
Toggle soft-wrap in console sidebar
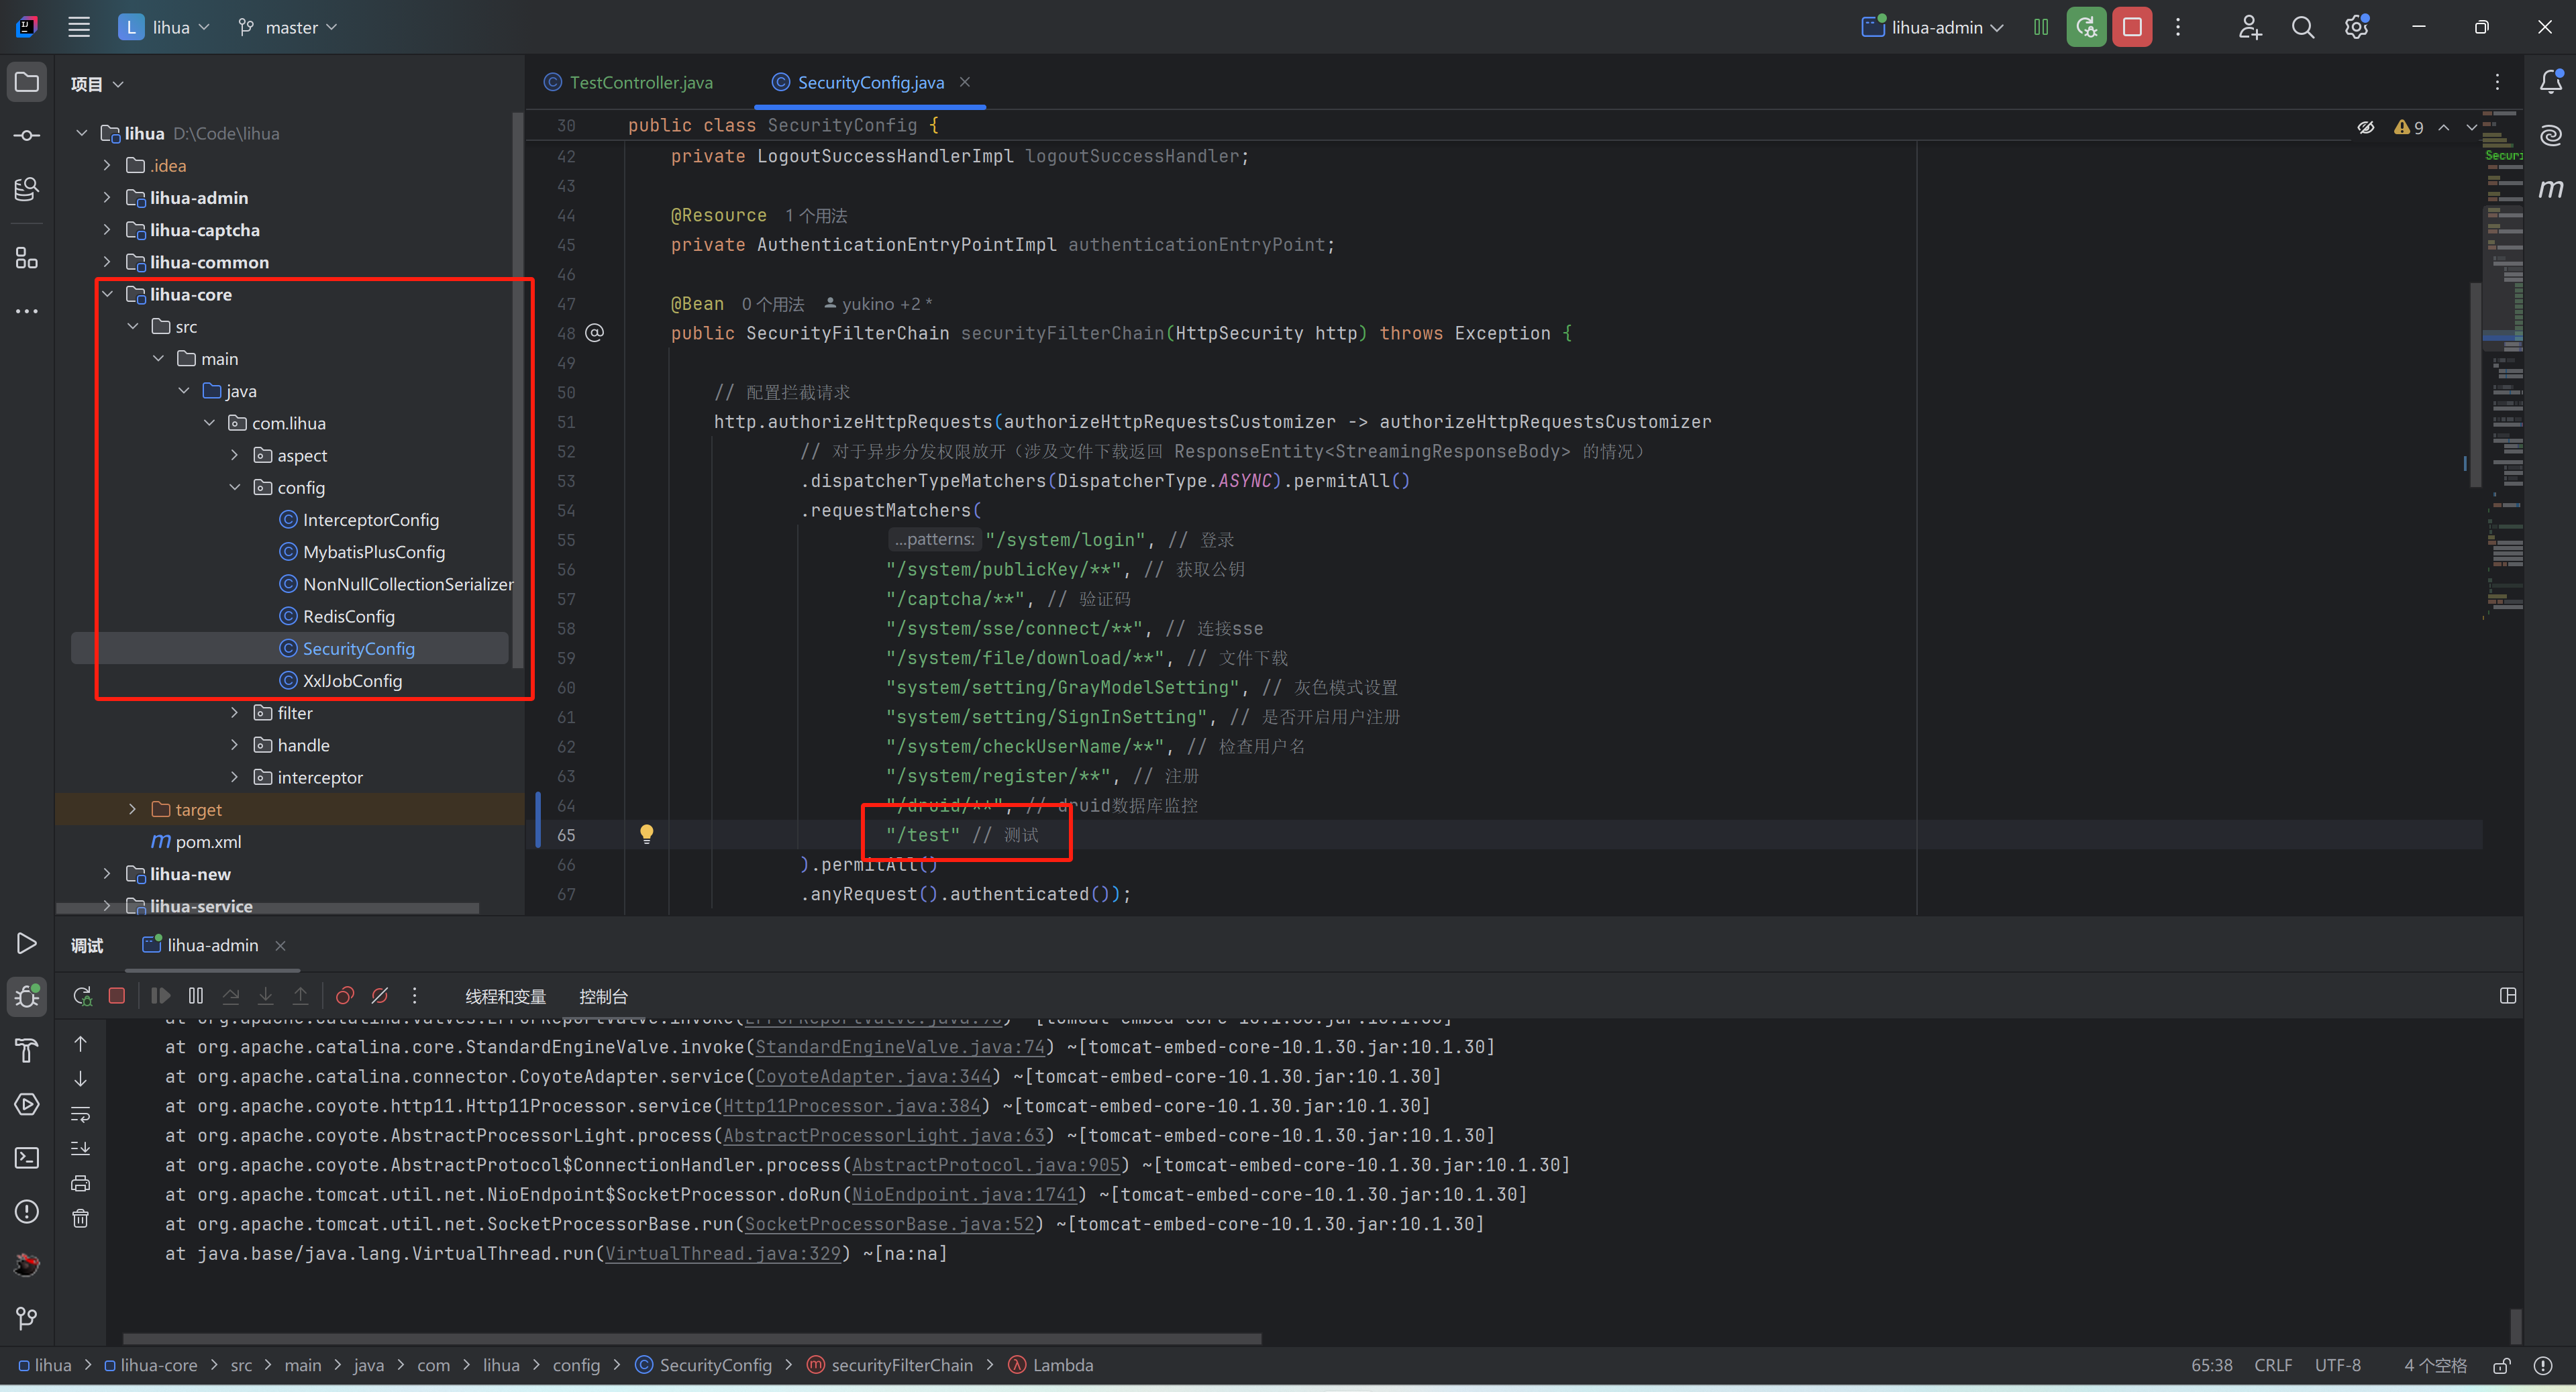point(81,1113)
